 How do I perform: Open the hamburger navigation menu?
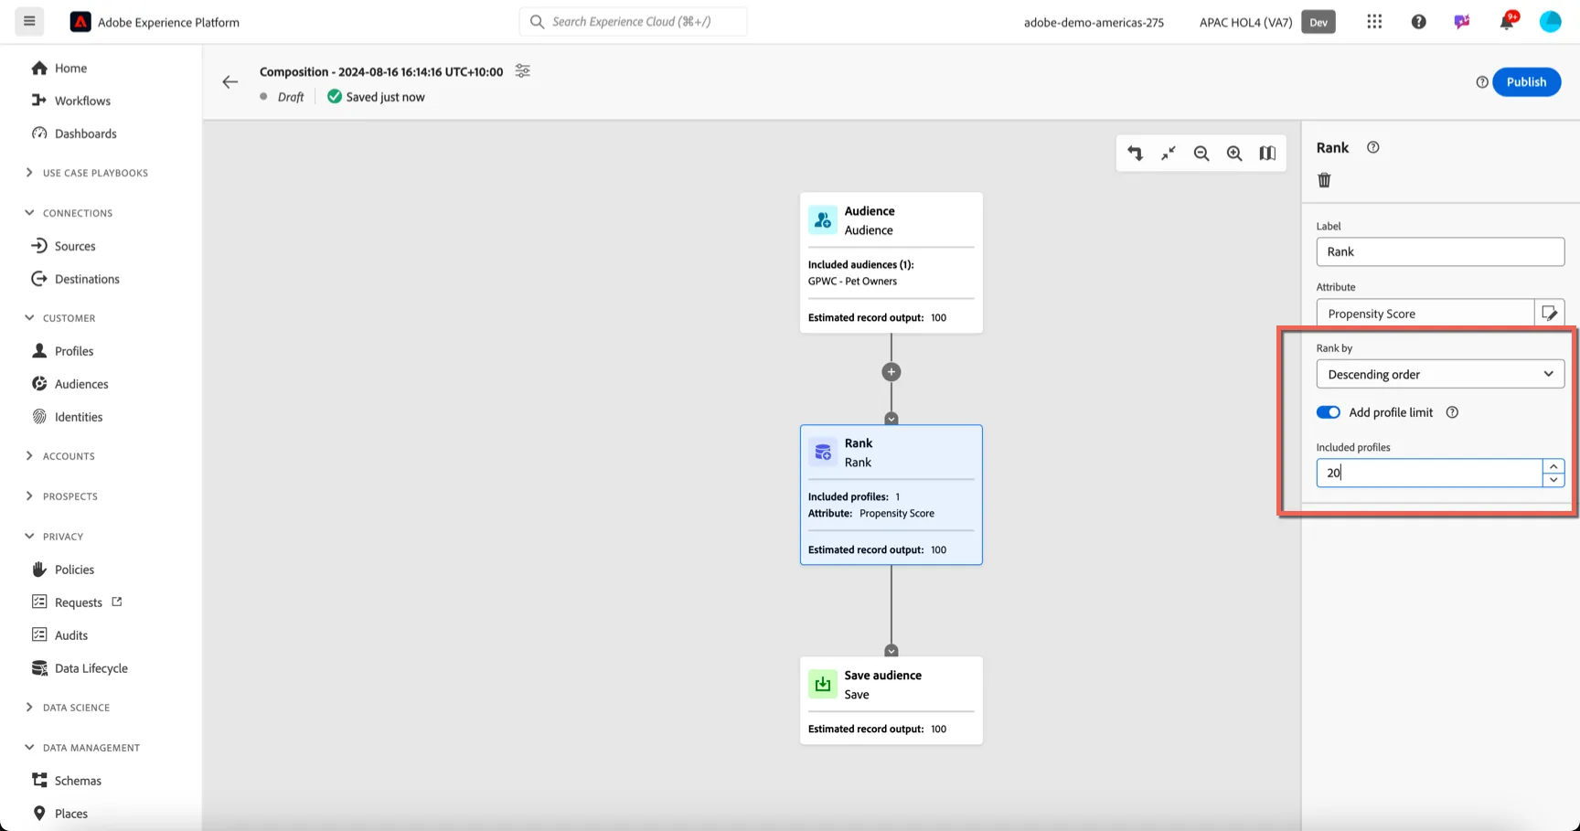[x=29, y=21]
